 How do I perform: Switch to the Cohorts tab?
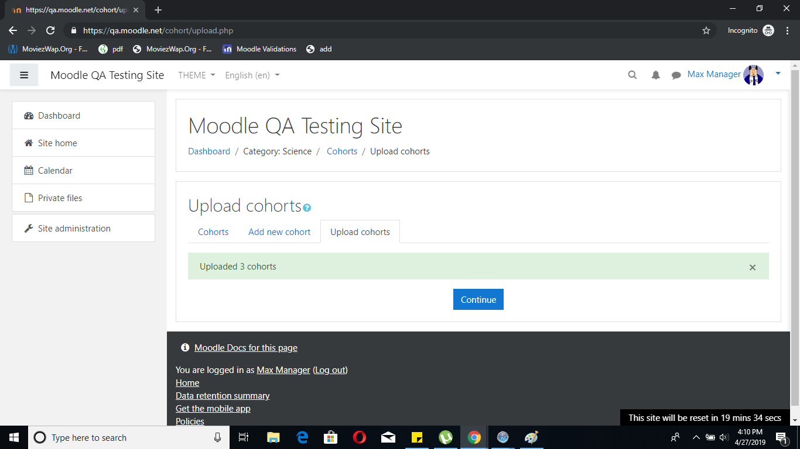point(213,232)
